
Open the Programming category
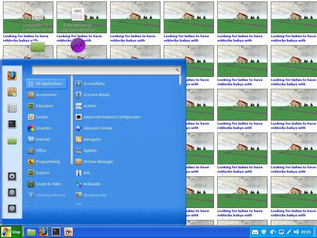point(46,162)
